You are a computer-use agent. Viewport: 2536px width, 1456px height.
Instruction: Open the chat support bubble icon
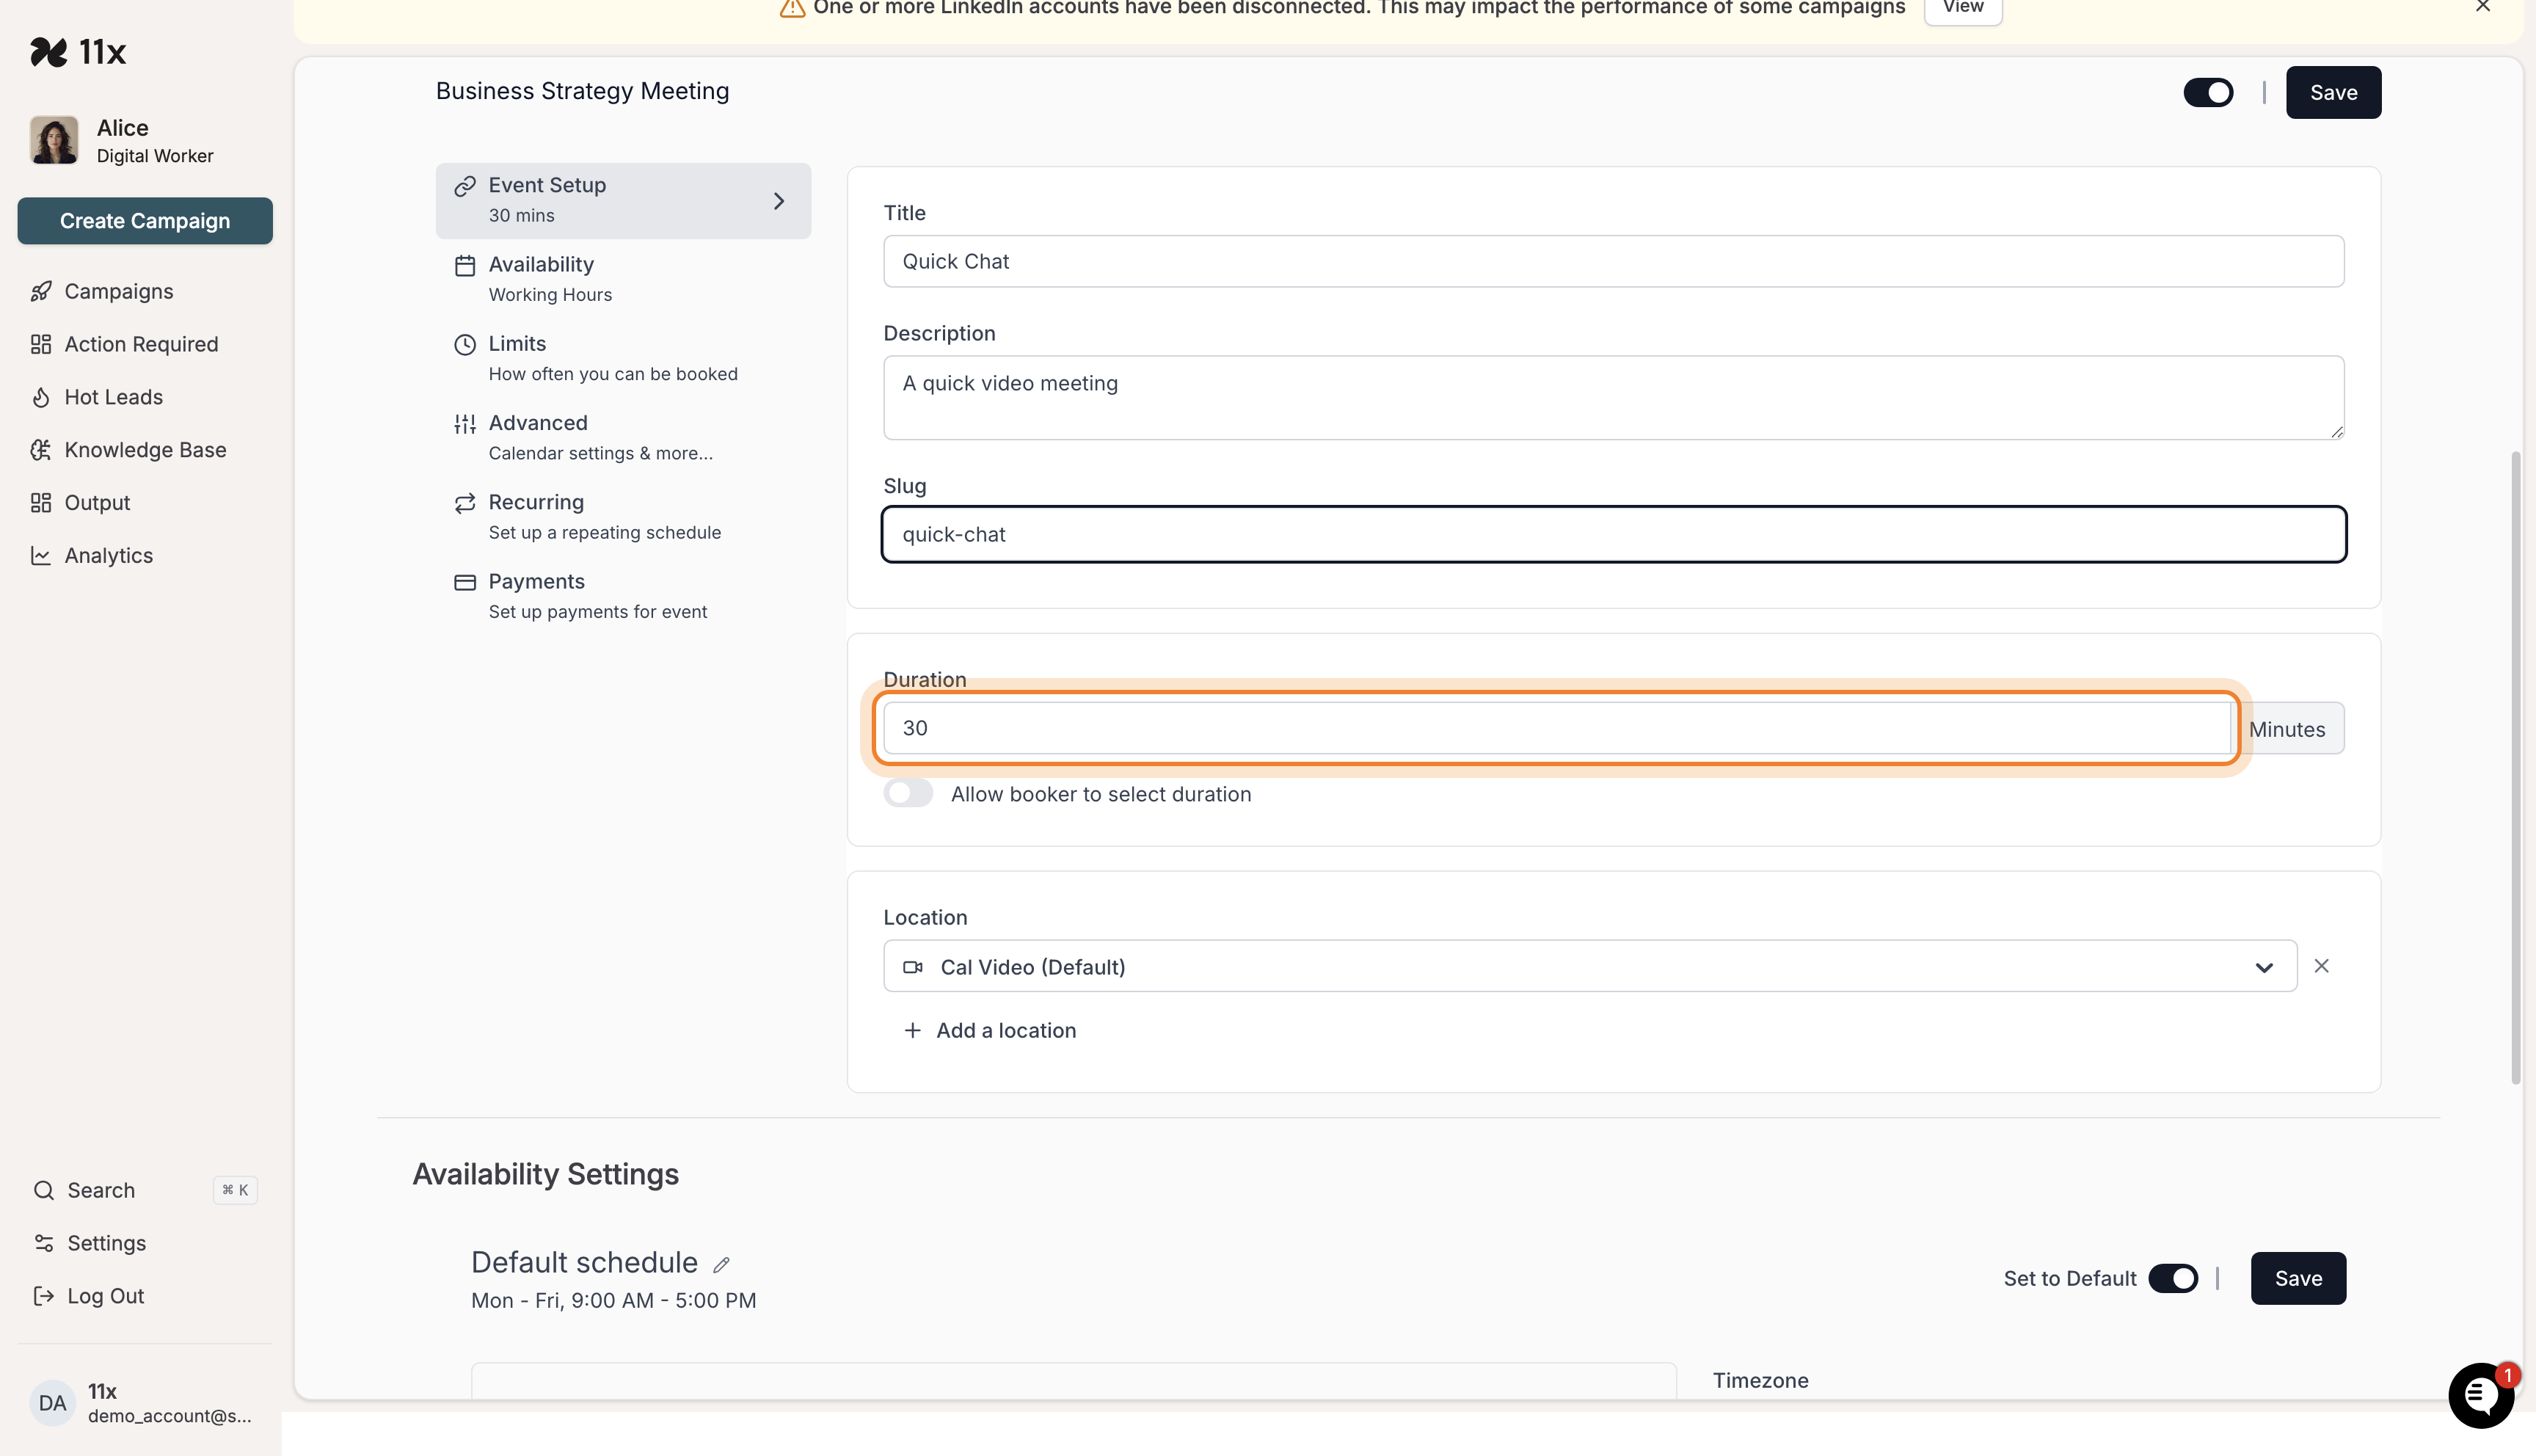pyautogui.click(x=2480, y=1395)
